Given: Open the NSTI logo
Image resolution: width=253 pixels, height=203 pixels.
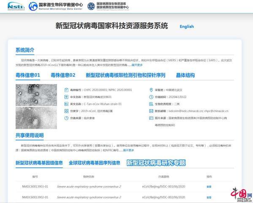Looking at the screenshot, I should pos(16,6).
